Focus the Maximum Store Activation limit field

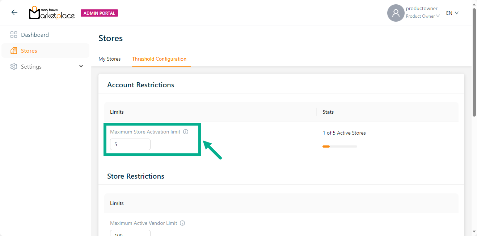pos(130,144)
